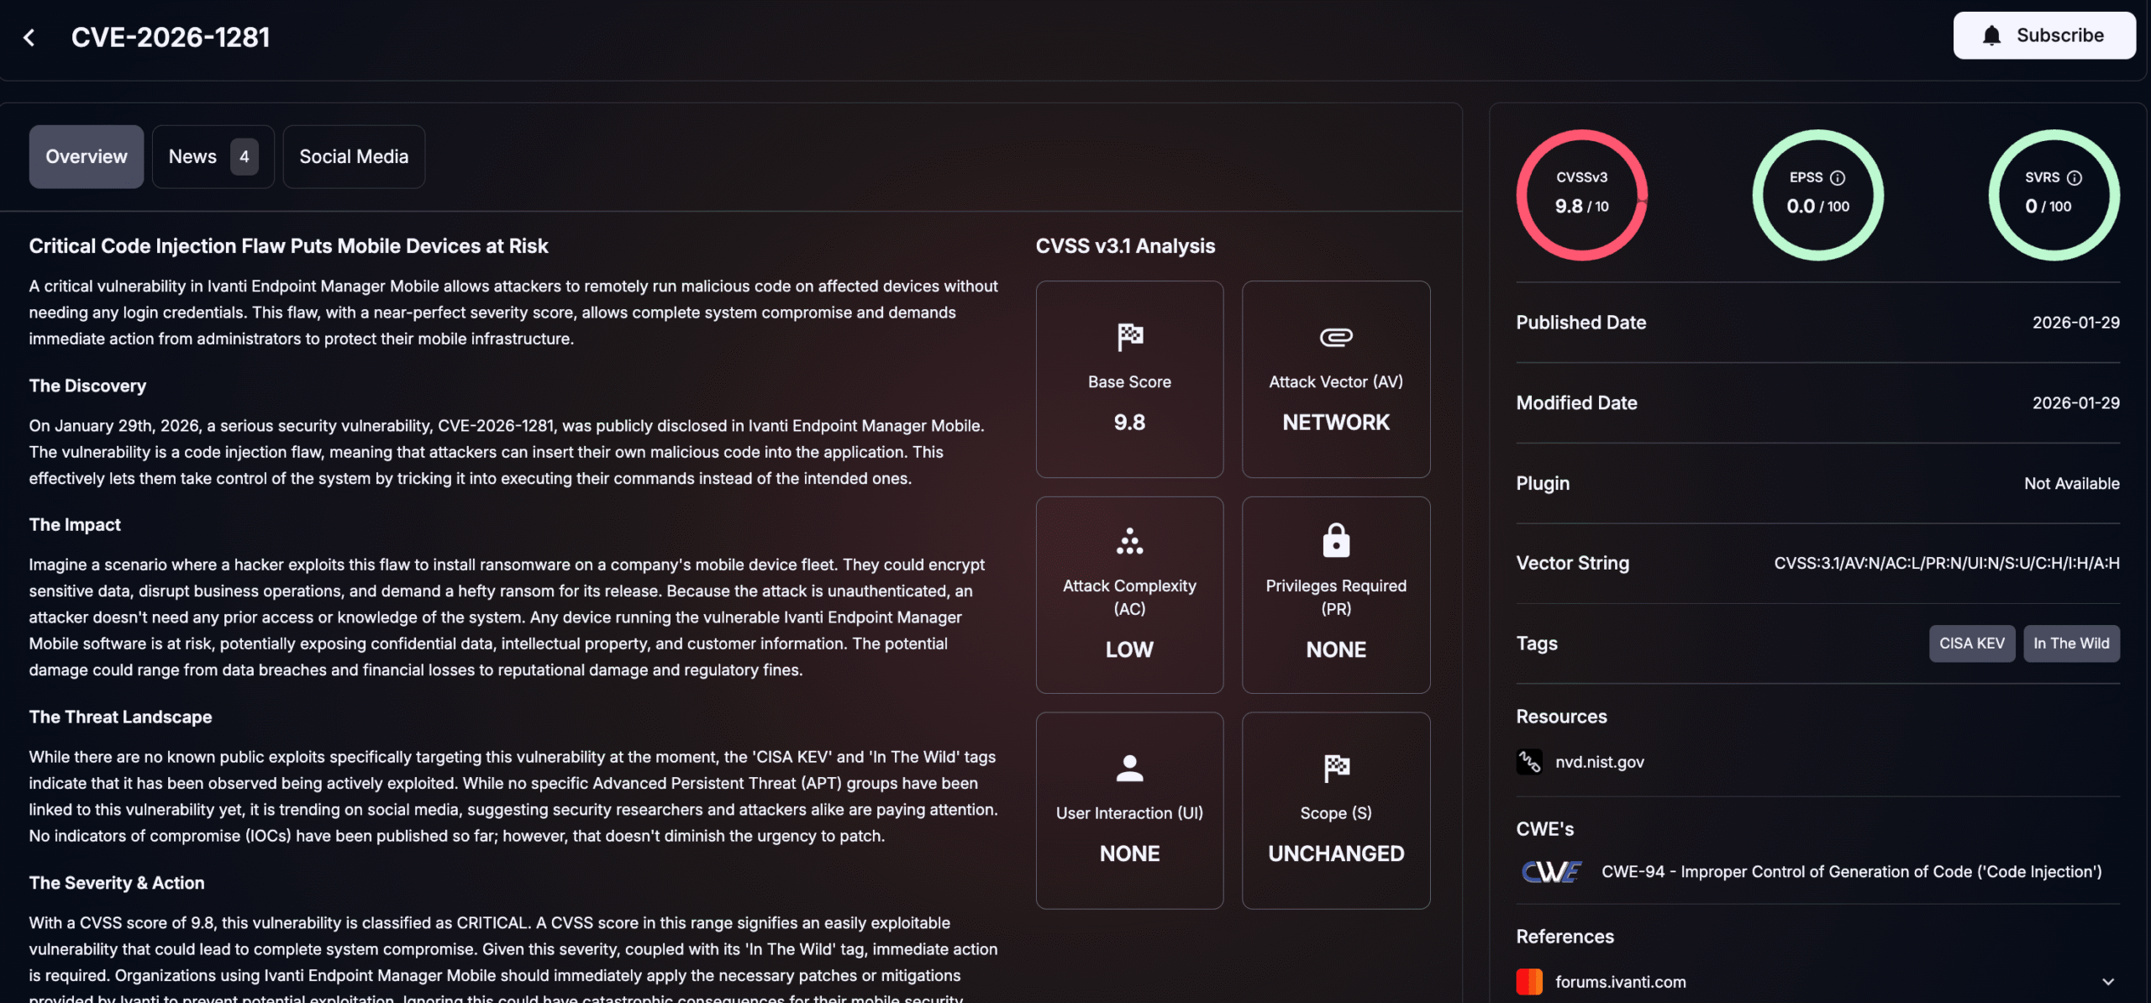Image resolution: width=2151 pixels, height=1003 pixels.
Task: Open the News tab
Action: 213,157
